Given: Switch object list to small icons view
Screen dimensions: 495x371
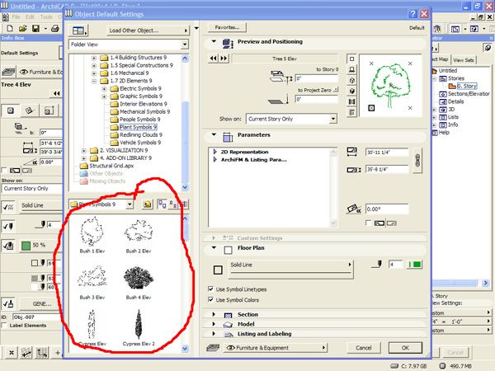Looking at the screenshot, I should pyautogui.click(x=172, y=204).
